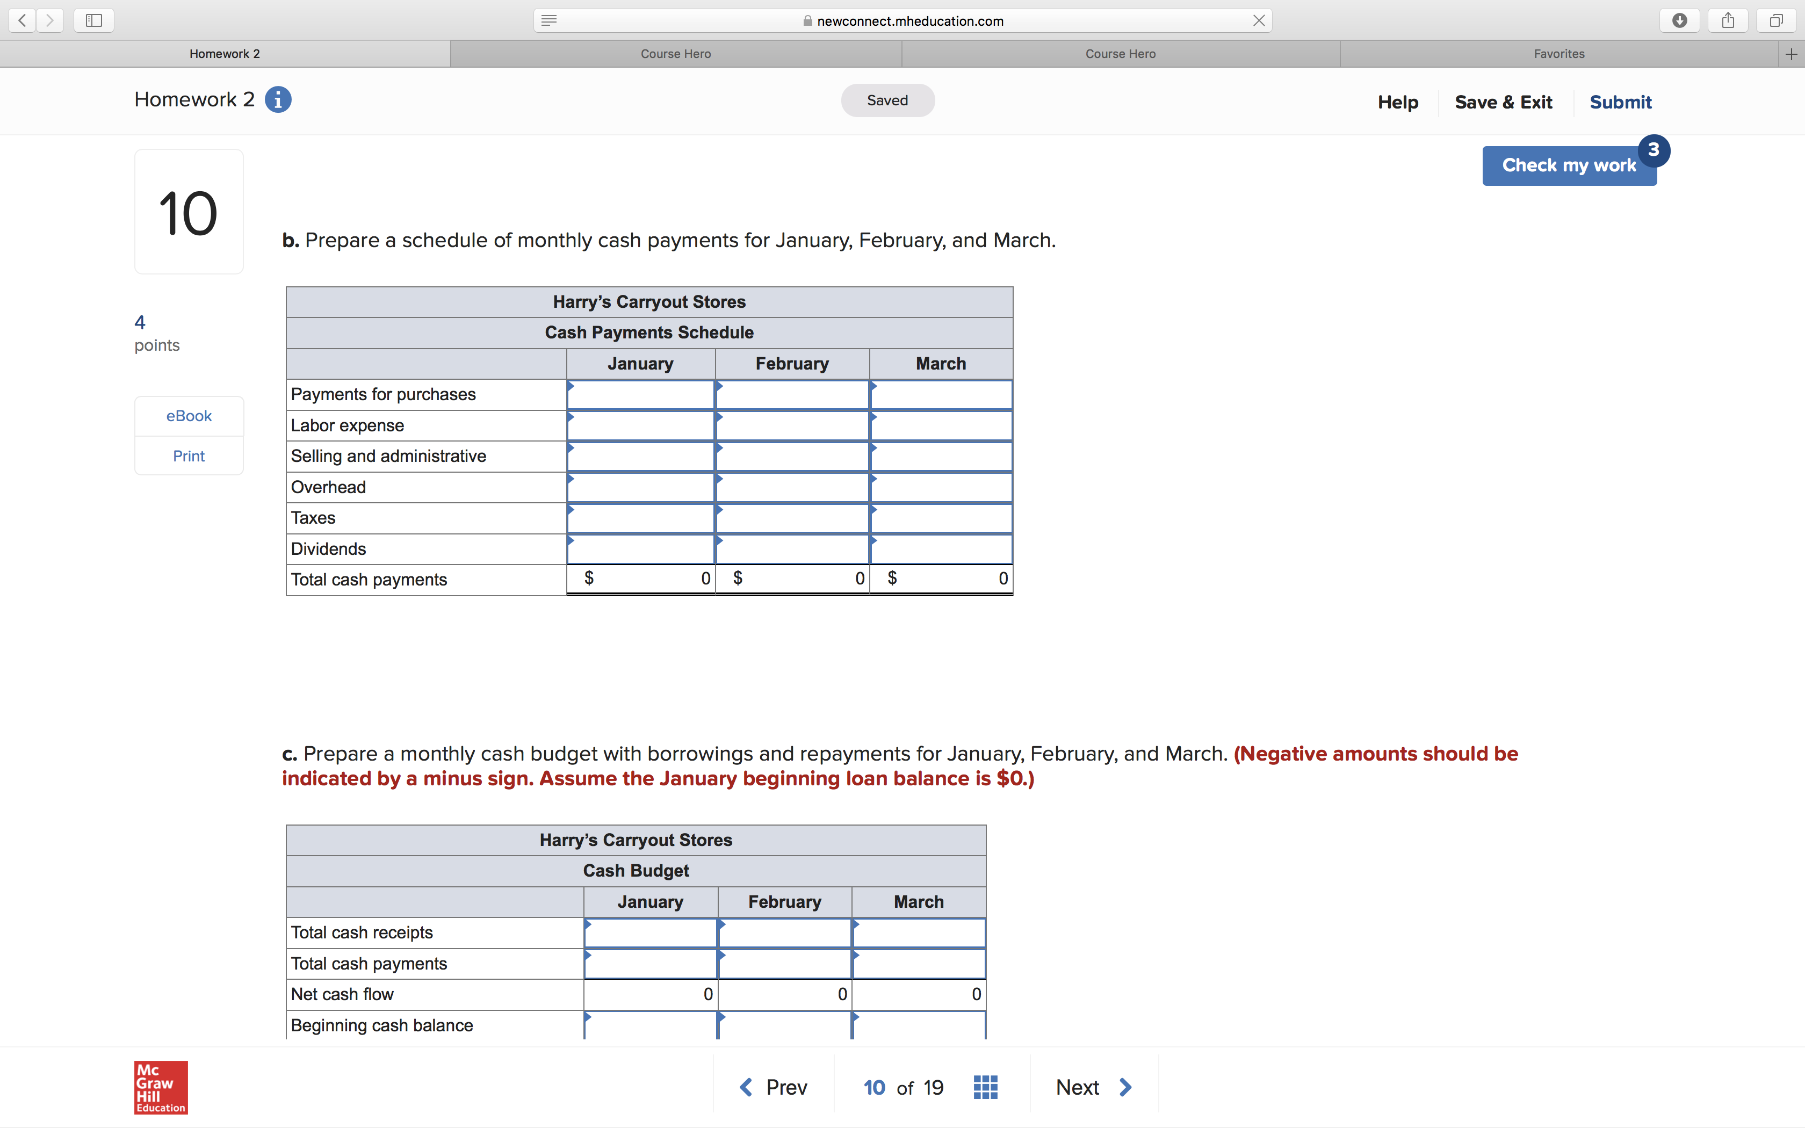The height and width of the screenshot is (1128, 1805).
Task: Open the Safari tab overview icon
Action: 1776,20
